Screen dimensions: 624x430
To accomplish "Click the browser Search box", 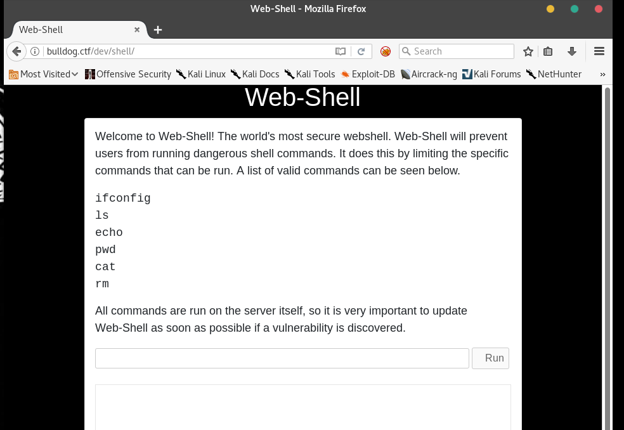I will tap(457, 51).
